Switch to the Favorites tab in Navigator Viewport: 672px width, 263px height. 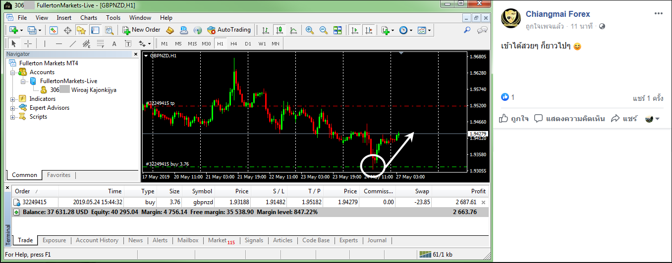click(x=59, y=175)
